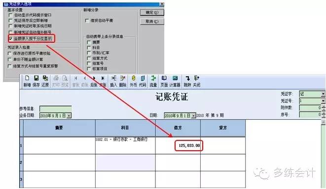Click the 删除 (Delete) toolbar icon

(123, 81)
